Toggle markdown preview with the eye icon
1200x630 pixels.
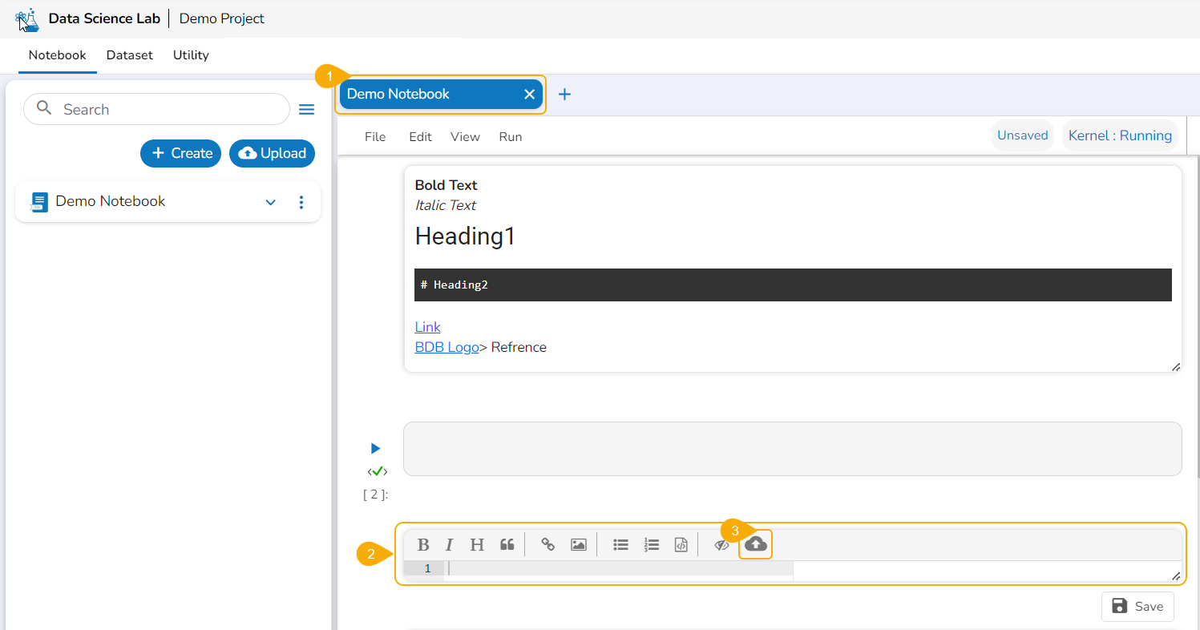tap(721, 545)
